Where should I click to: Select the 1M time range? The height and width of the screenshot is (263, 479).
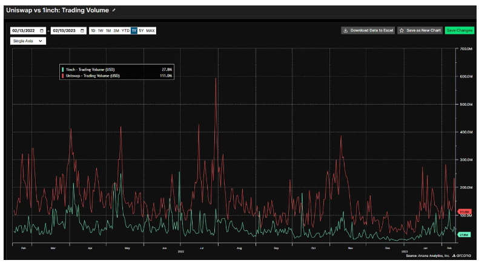(x=108, y=30)
